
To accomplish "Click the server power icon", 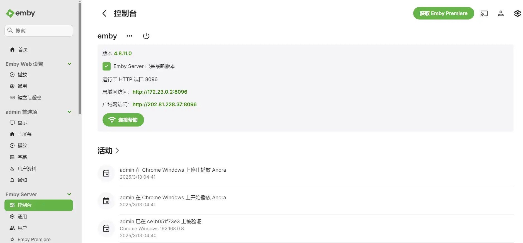I will tap(146, 36).
